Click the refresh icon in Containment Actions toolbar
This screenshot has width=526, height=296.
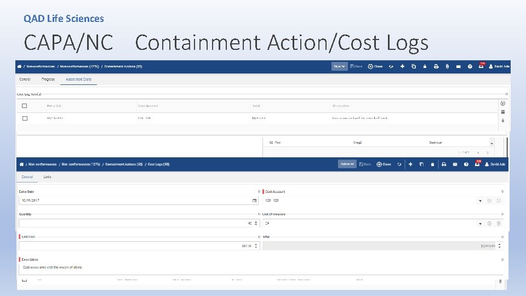tap(391, 66)
